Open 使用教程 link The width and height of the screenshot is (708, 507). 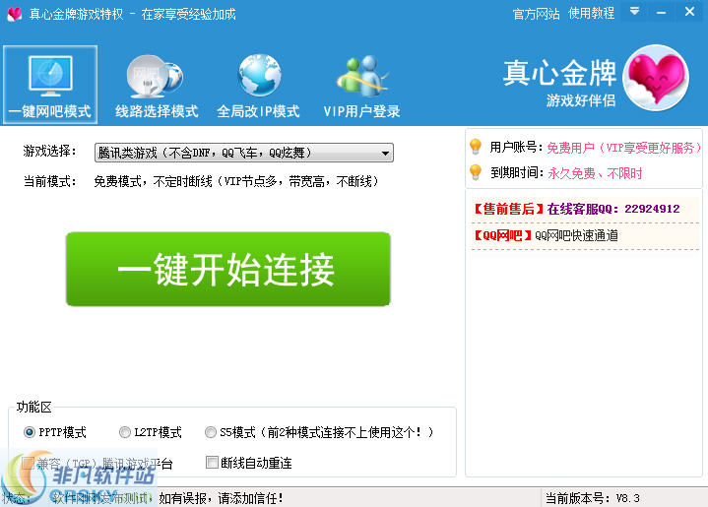click(x=591, y=14)
